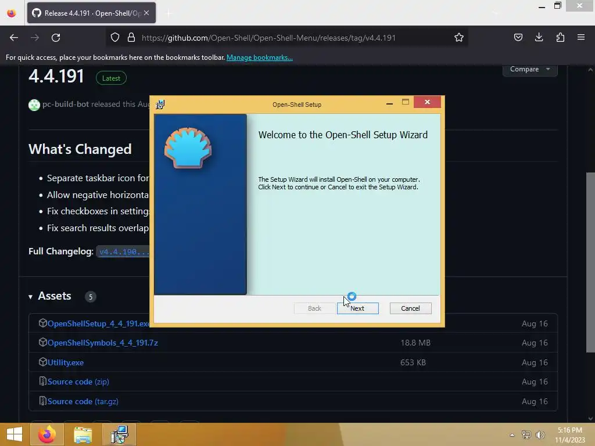This screenshot has width=595, height=446.
Task: Open the Save to Pocket icon
Action: pyautogui.click(x=518, y=38)
